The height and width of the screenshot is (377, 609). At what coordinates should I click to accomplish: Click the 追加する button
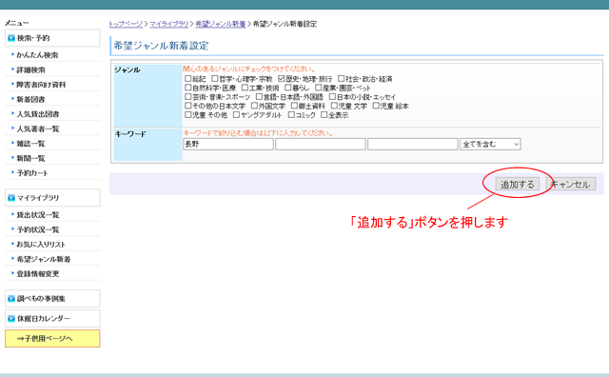pyautogui.click(x=518, y=185)
